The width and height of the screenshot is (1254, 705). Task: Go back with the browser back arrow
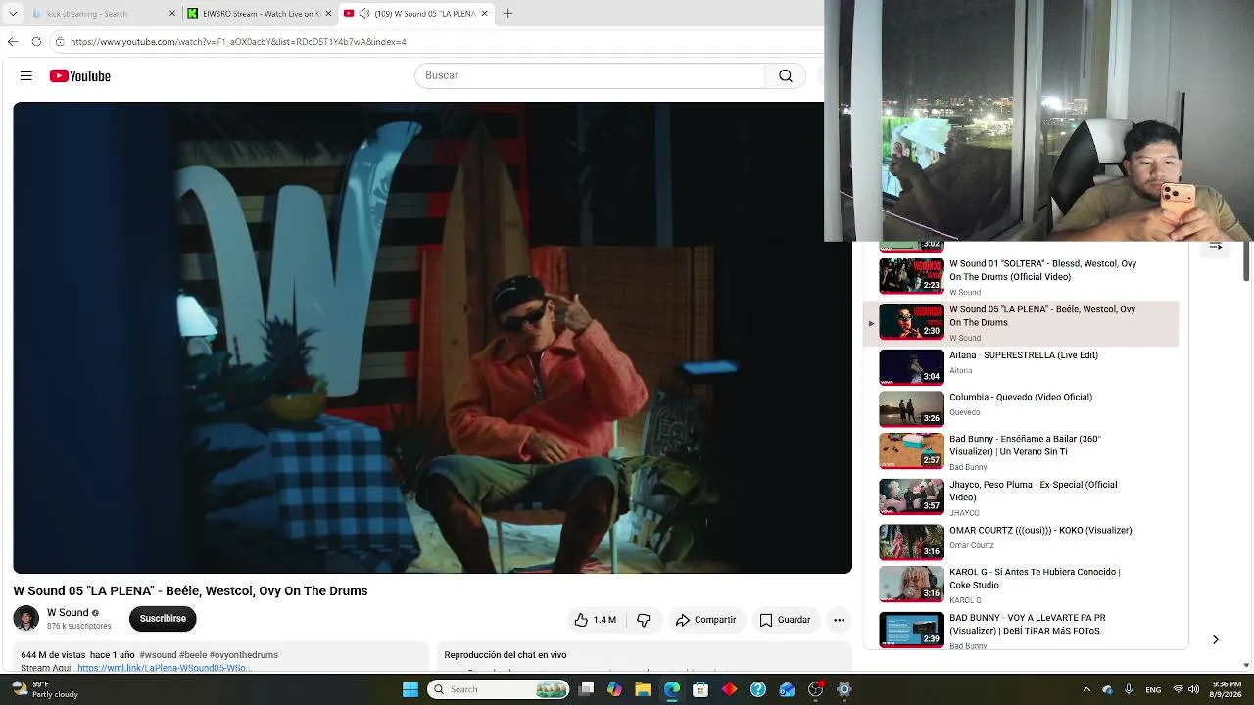[x=12, y=41]
